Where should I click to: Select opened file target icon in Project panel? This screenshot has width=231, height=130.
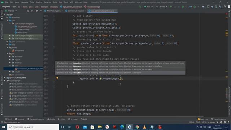click(x=28, y=11)
